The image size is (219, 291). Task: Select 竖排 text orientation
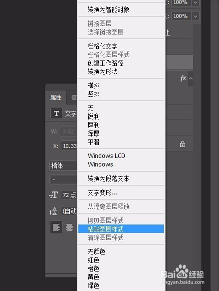tap(121, 94)
